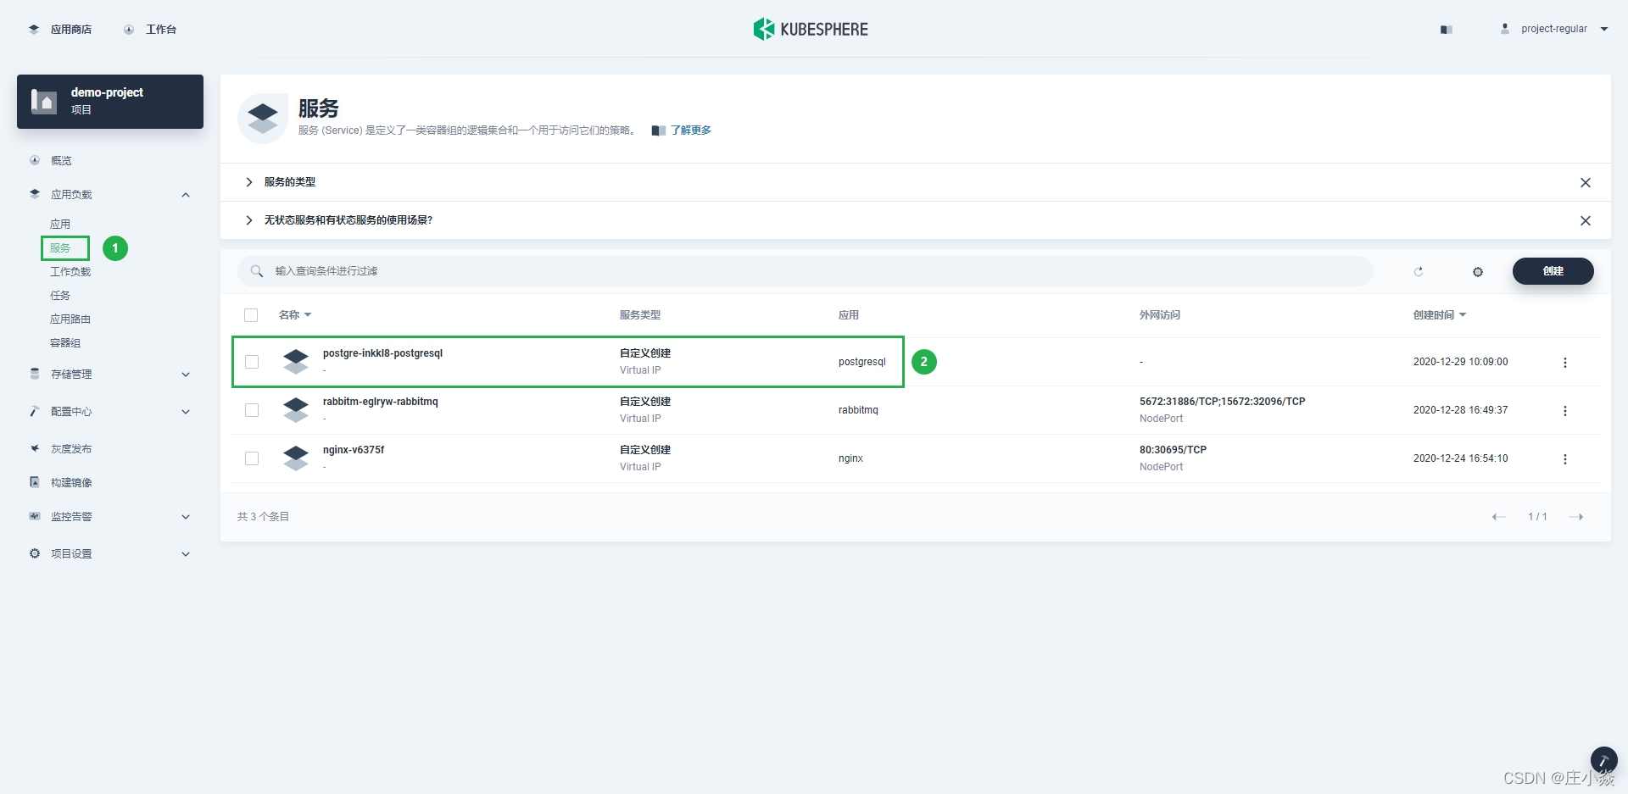Image resolution: width=1628 pixels, height=794 pixels.
Task: Select 工作负载 in sidebar
Action: (x=70, y=271)
